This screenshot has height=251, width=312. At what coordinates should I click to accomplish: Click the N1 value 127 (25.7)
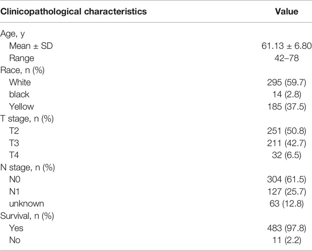click(x=287, y=192)
